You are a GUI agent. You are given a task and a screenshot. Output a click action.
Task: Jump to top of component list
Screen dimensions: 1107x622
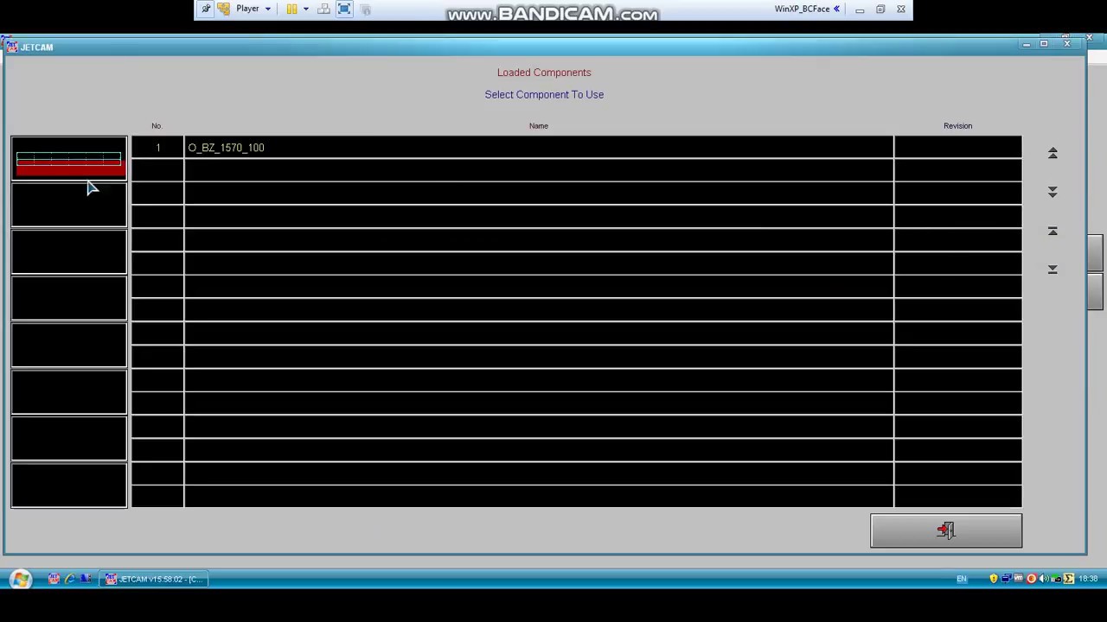click(1053, 231)
